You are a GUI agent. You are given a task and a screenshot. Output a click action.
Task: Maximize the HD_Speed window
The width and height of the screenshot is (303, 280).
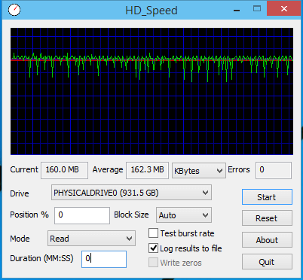pyautogui.click(x=257, y=9)
